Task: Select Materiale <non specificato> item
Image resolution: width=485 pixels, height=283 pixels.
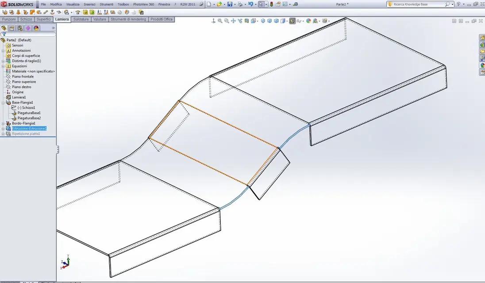Action: tap(33, 71)
